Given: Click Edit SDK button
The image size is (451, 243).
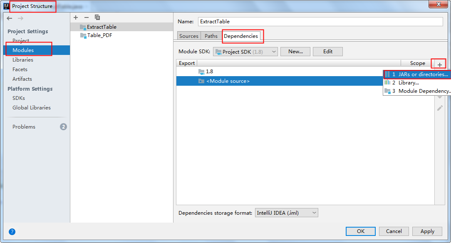Looking at the screenshot, I should pos(328,52).
